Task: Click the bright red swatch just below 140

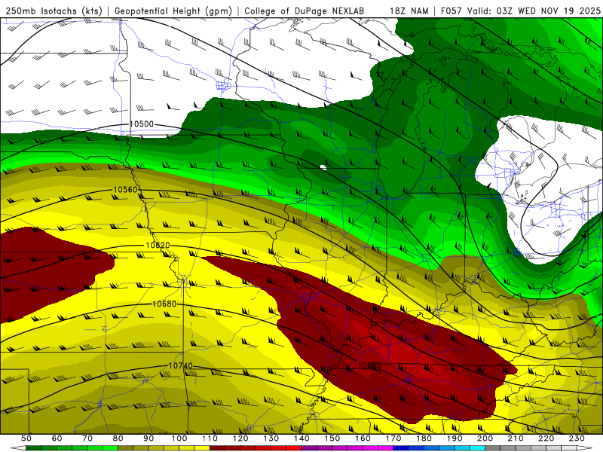Action: point(294,447)
